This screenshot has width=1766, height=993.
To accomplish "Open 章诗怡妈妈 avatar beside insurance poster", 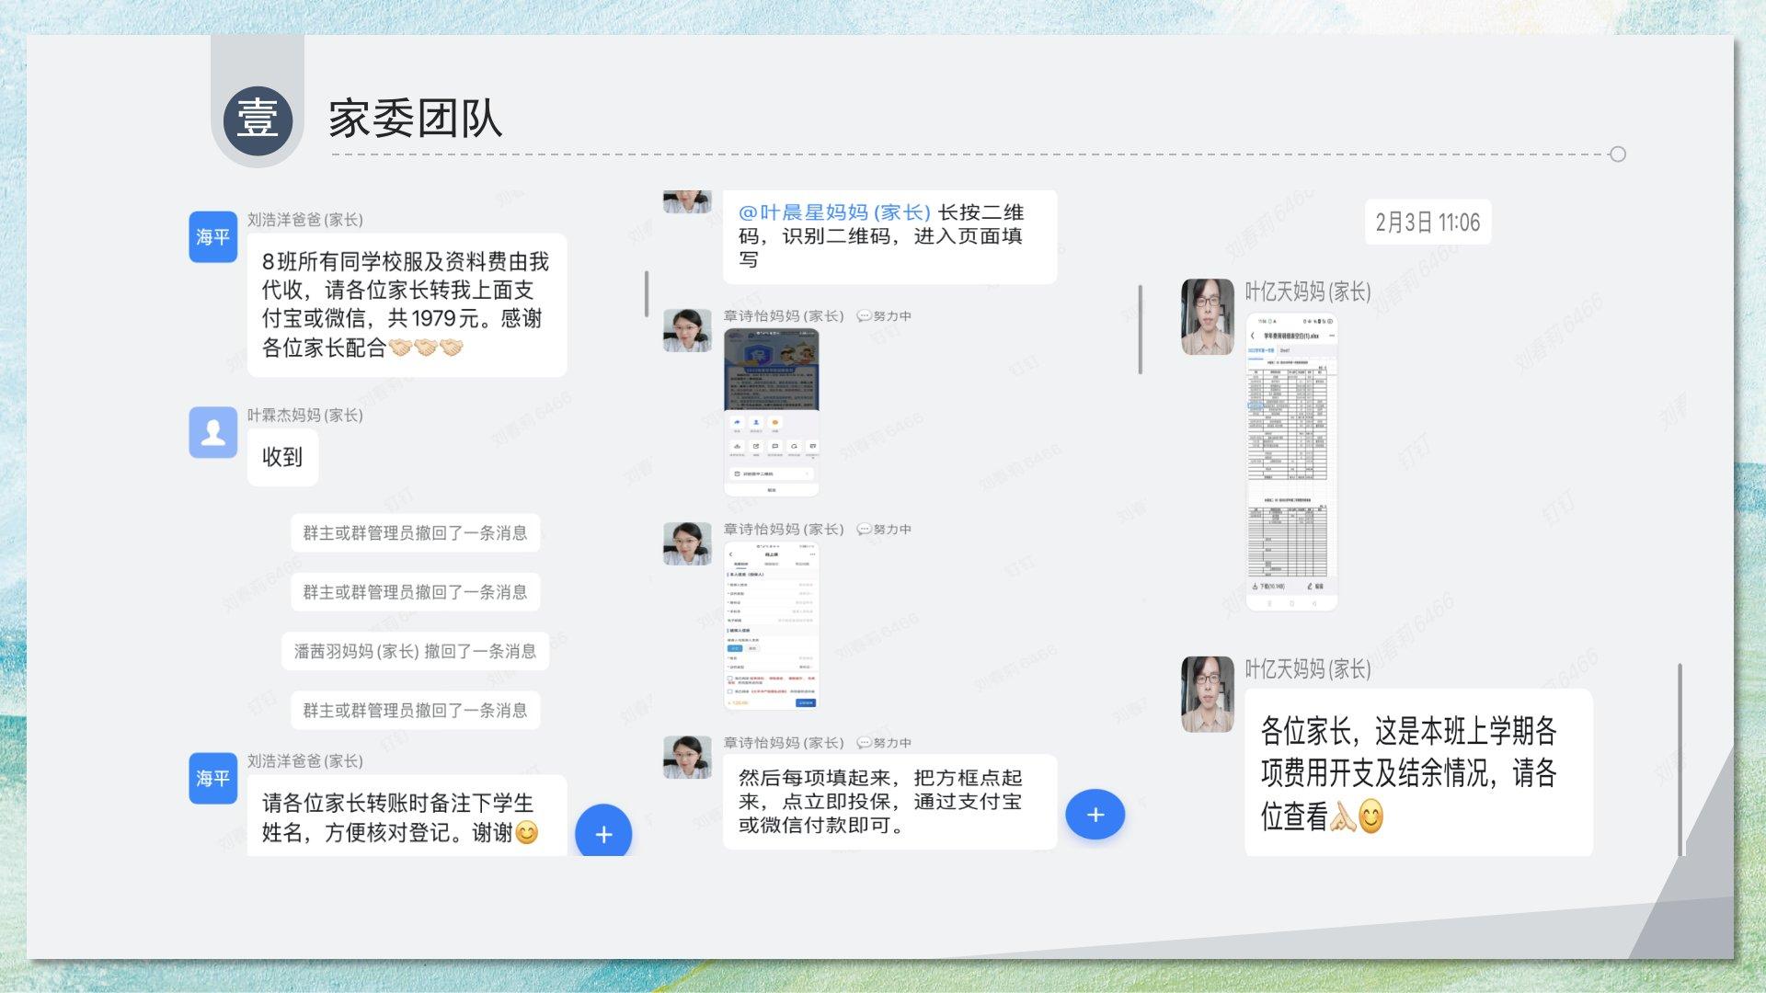I will pyautogui.click(x=687, y=331).
